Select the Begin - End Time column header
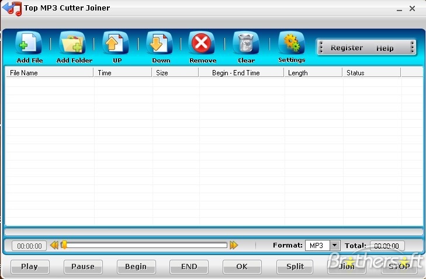The height and width of the screenshot is (279, 426). coord(241,73)
